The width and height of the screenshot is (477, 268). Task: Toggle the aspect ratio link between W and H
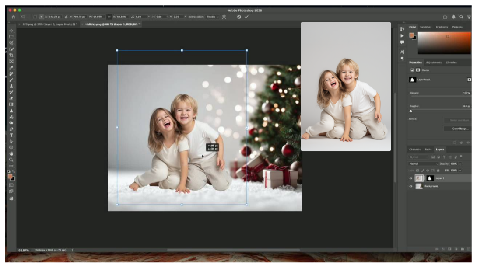tap(109, 17)
